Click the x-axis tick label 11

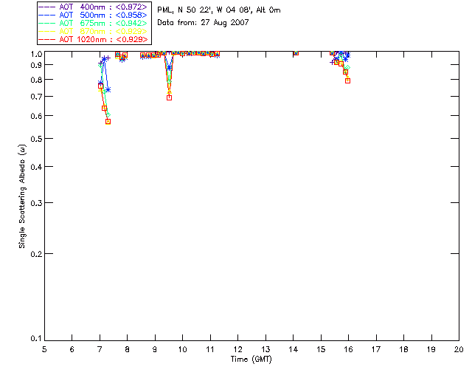[x=210, y=349]
